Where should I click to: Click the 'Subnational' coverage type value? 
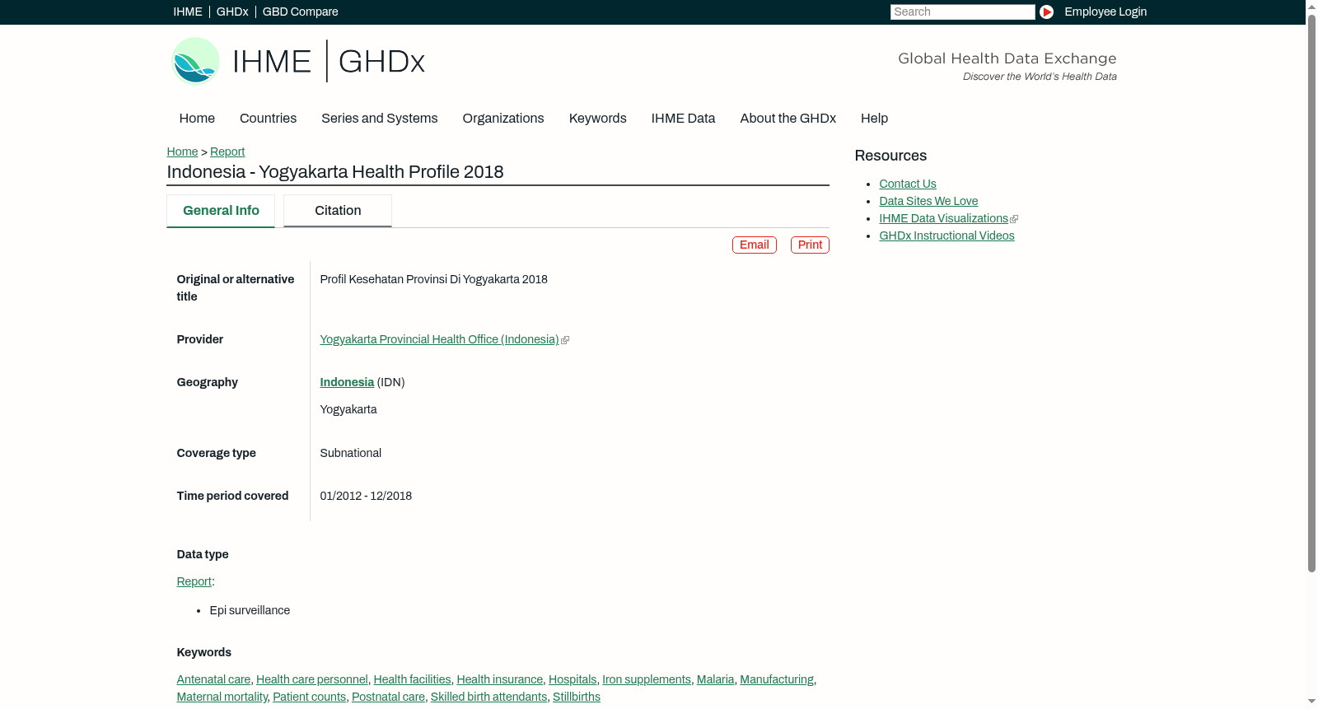click(x=350, y=453)
